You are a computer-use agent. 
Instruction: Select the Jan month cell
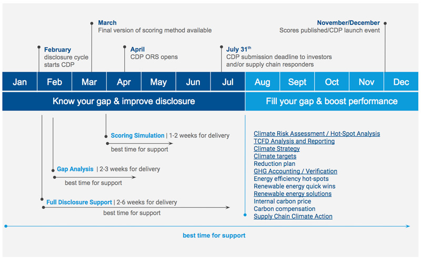(20, 82)
